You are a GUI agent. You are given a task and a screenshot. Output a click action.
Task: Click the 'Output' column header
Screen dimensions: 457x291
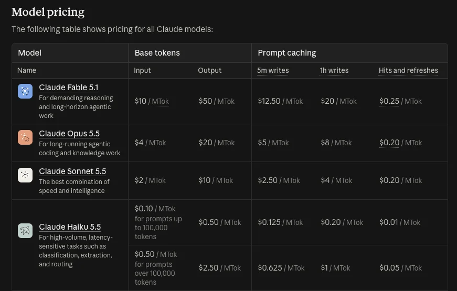coord(209,70)
